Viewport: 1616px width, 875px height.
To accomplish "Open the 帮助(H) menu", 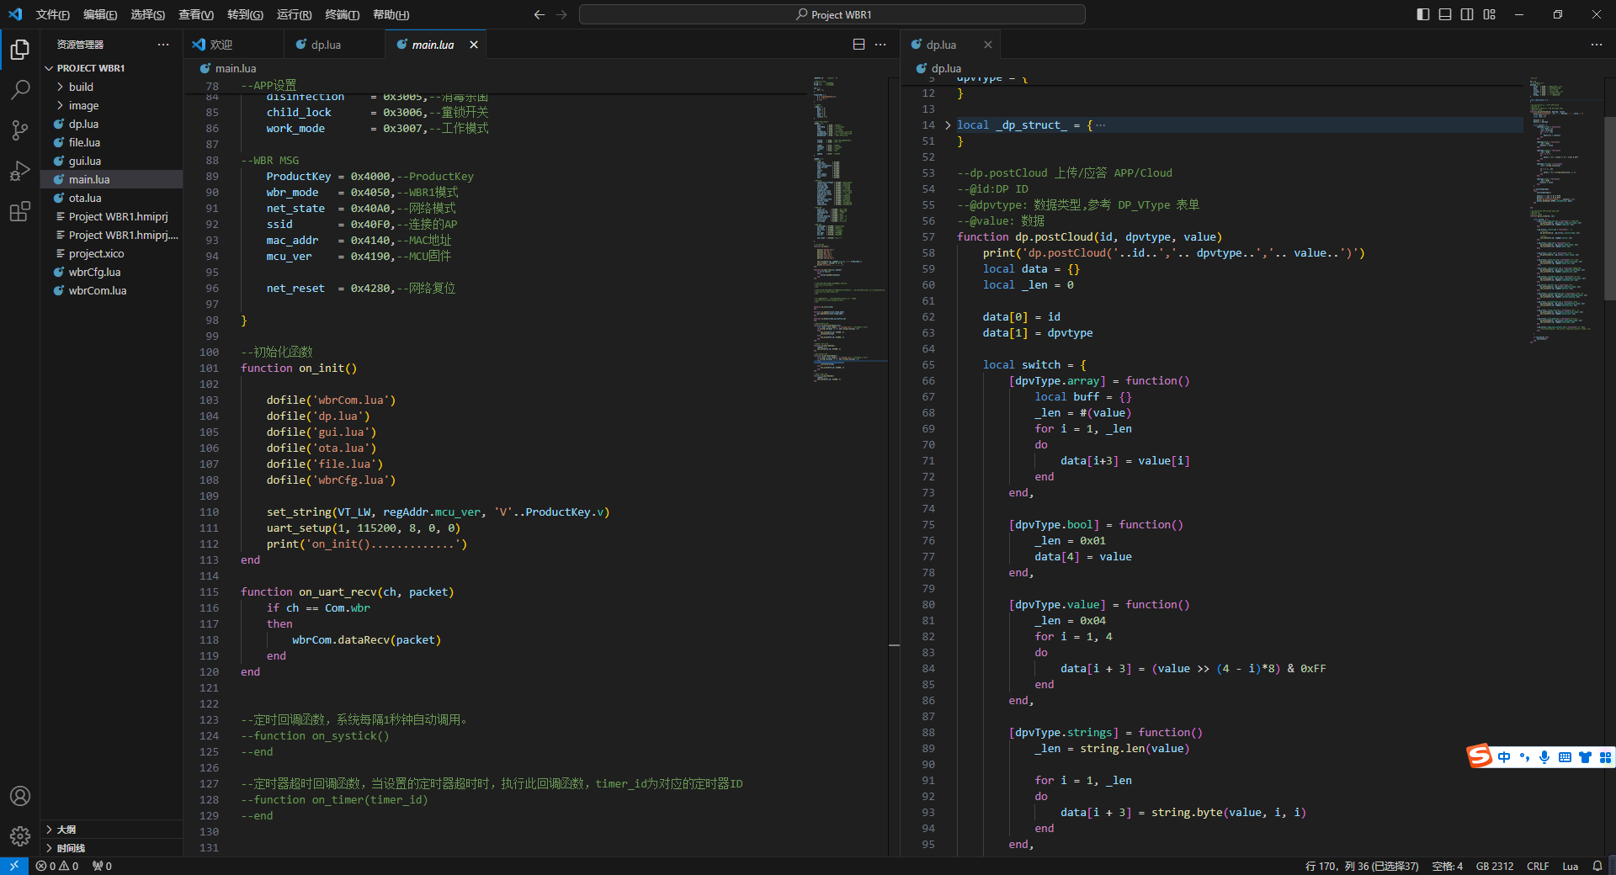I will tap(391, 14).
